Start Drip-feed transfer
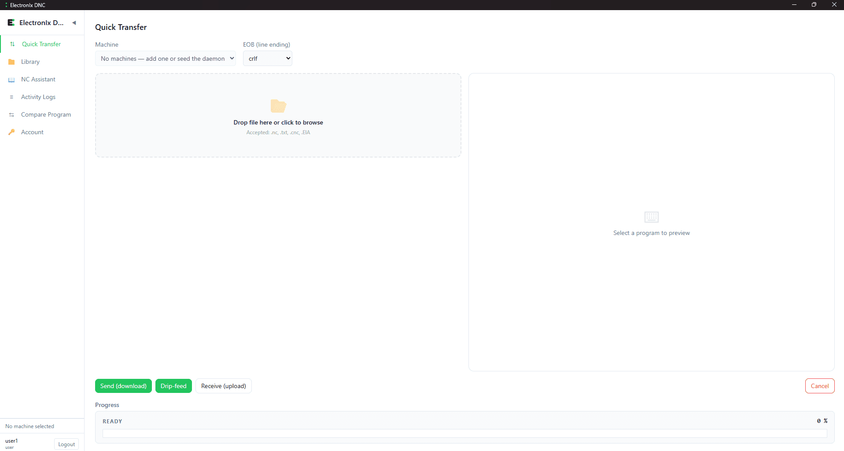The height and width of the screenshot is (451, 844). point(173,386)
